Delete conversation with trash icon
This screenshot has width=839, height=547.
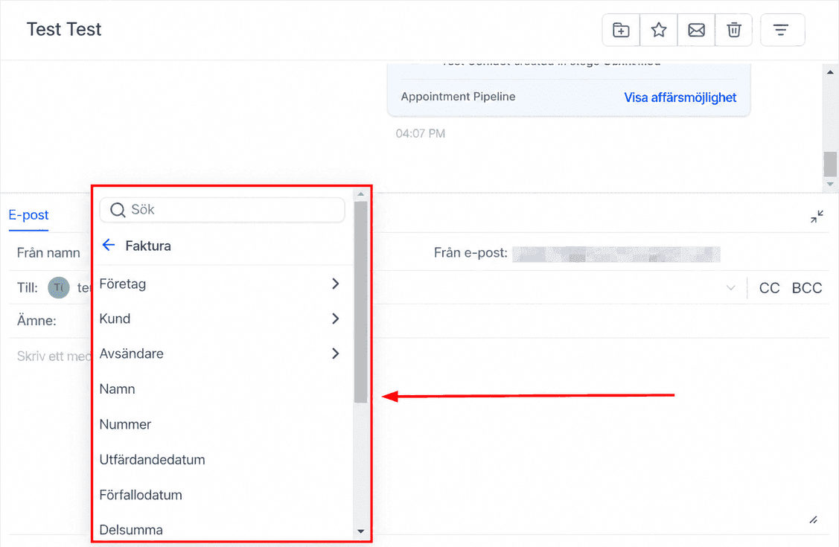click(733, 30)
